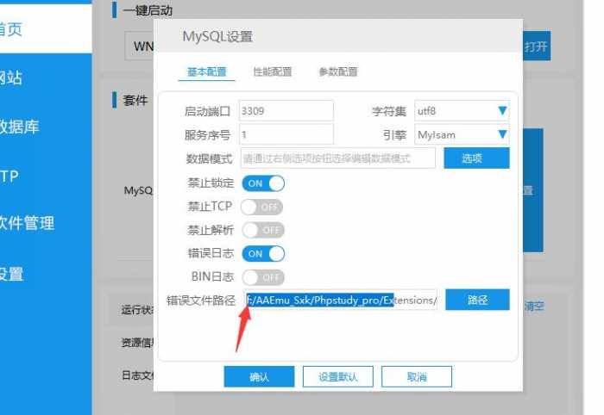The image size is (604, 415).
Task: Turn off the 错误日志 switch
Action: pos(262,254)
